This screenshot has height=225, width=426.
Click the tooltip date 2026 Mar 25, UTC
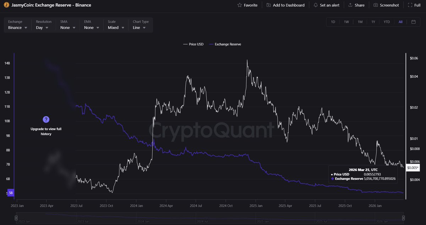363,170
